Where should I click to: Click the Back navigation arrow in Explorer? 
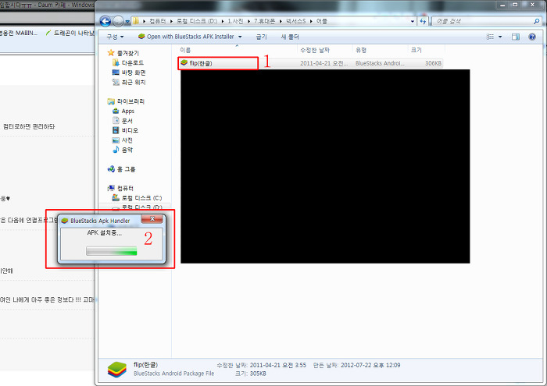pyautogui.click(x=105, y=21)
